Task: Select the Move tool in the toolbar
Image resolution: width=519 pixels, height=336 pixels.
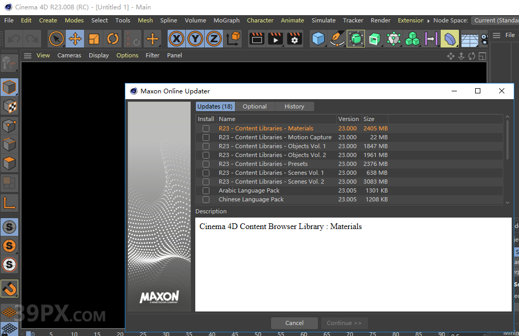Action: [x=75, y=39]
